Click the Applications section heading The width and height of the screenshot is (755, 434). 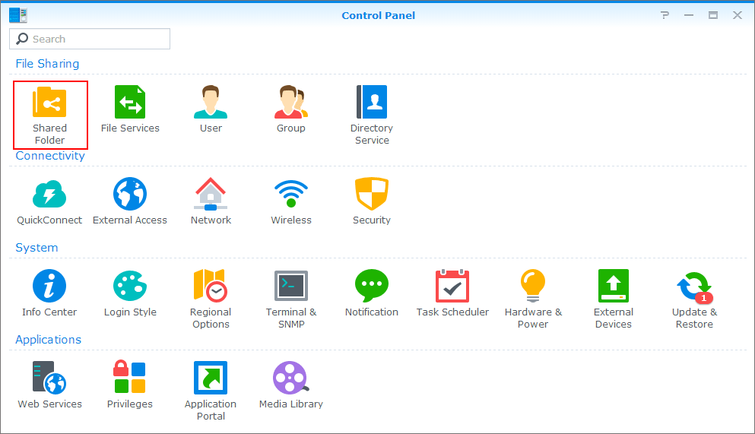click(x=48, y=339)
